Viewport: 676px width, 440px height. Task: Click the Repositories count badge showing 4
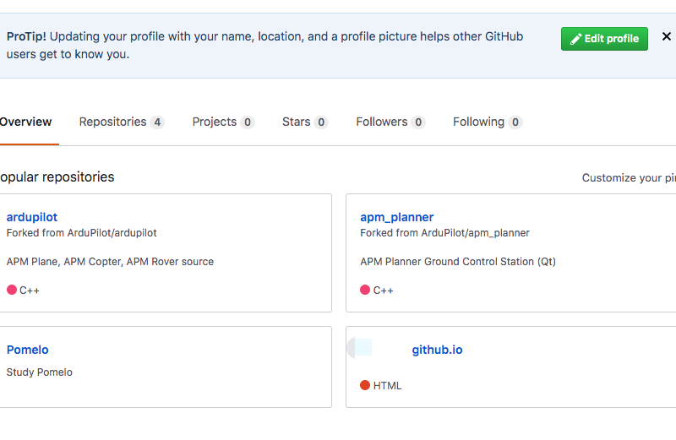coord(156,122)
